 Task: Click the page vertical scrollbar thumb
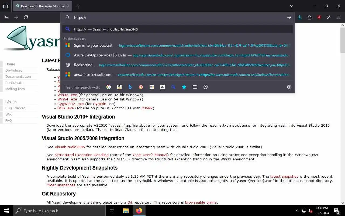tap(343, 40)
